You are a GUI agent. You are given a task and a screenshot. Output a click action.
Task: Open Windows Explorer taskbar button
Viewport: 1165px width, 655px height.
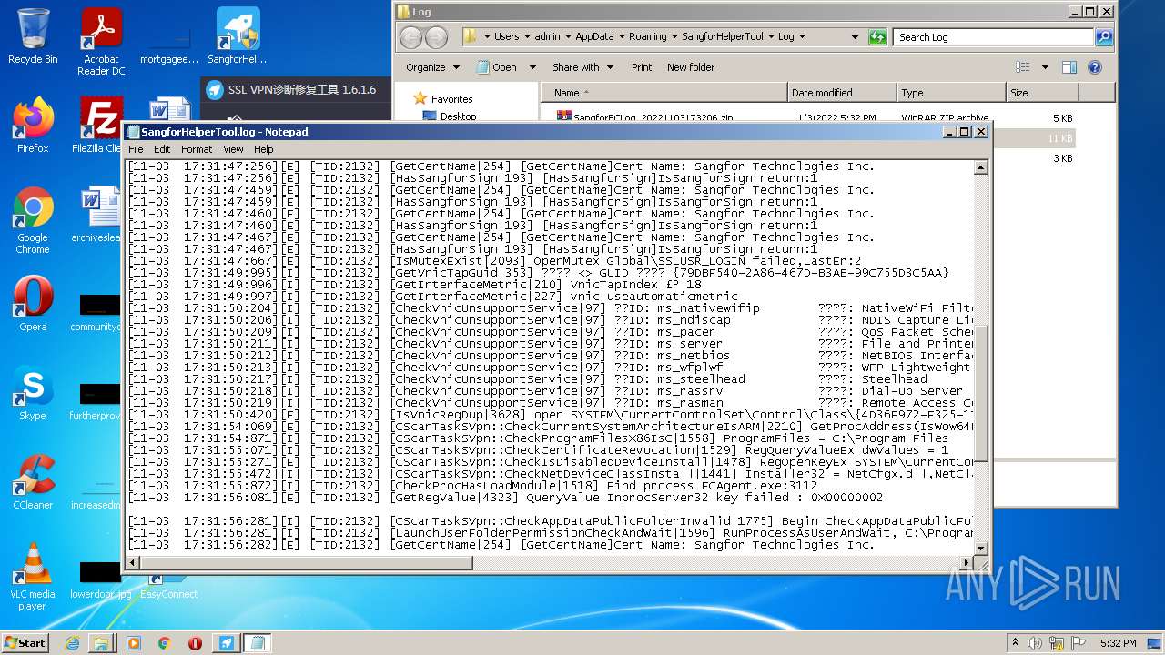click(x=101, y=643)
